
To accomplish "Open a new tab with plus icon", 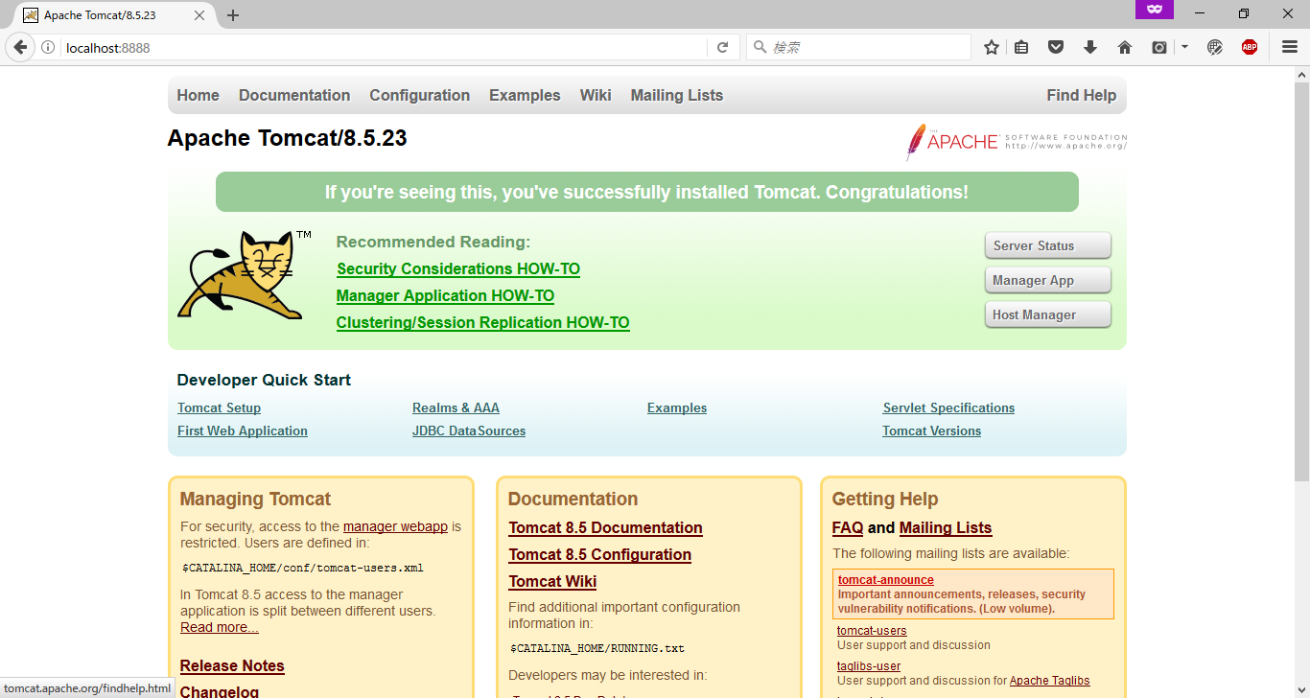I will click(233, 15).
